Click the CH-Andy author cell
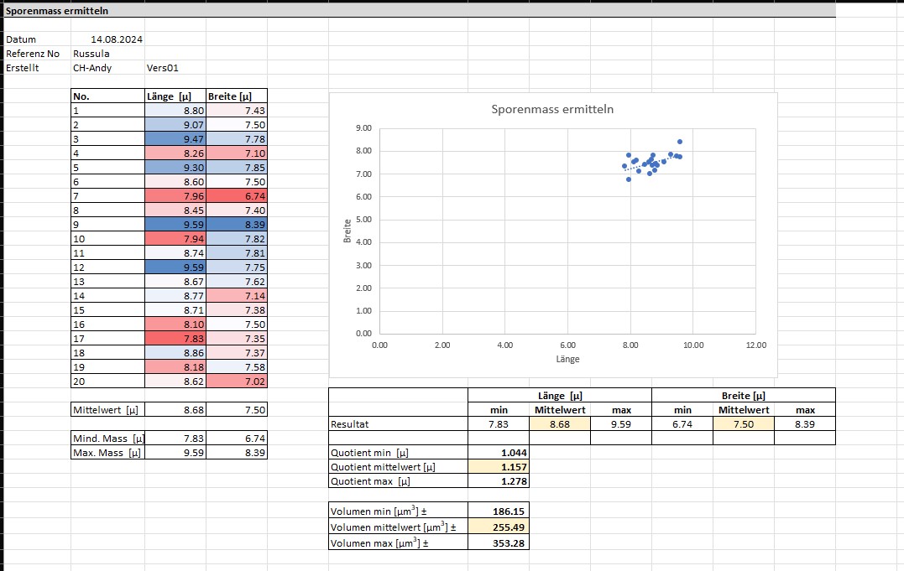Screen dimensions: 904x571 93,68
